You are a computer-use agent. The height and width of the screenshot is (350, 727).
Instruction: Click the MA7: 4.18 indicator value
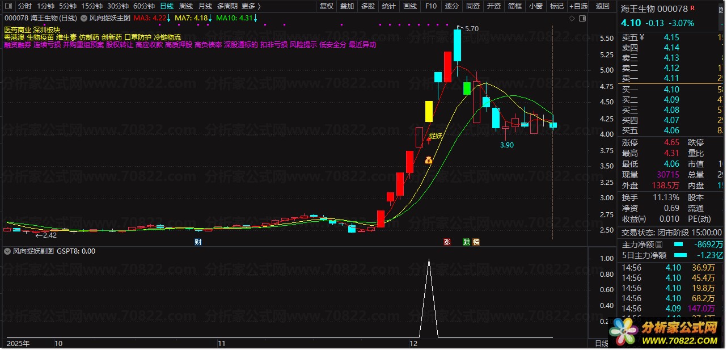coord(191,18)
